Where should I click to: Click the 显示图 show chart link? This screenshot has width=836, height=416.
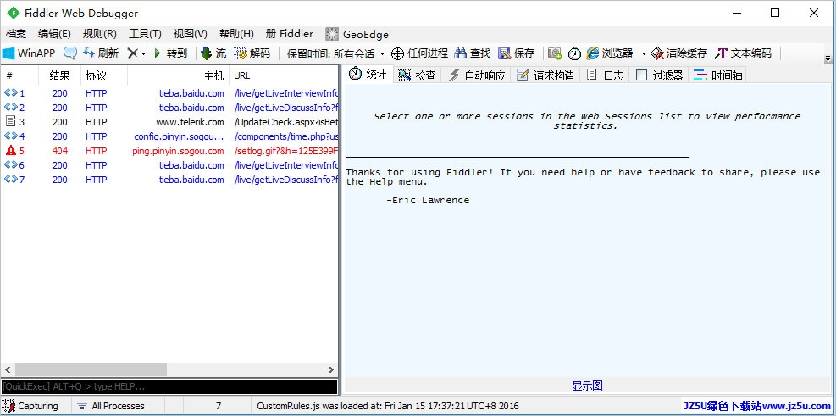point(587,386)
